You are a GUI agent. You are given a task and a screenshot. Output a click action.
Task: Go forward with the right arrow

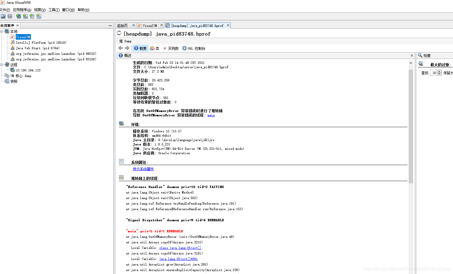[127, 48]
